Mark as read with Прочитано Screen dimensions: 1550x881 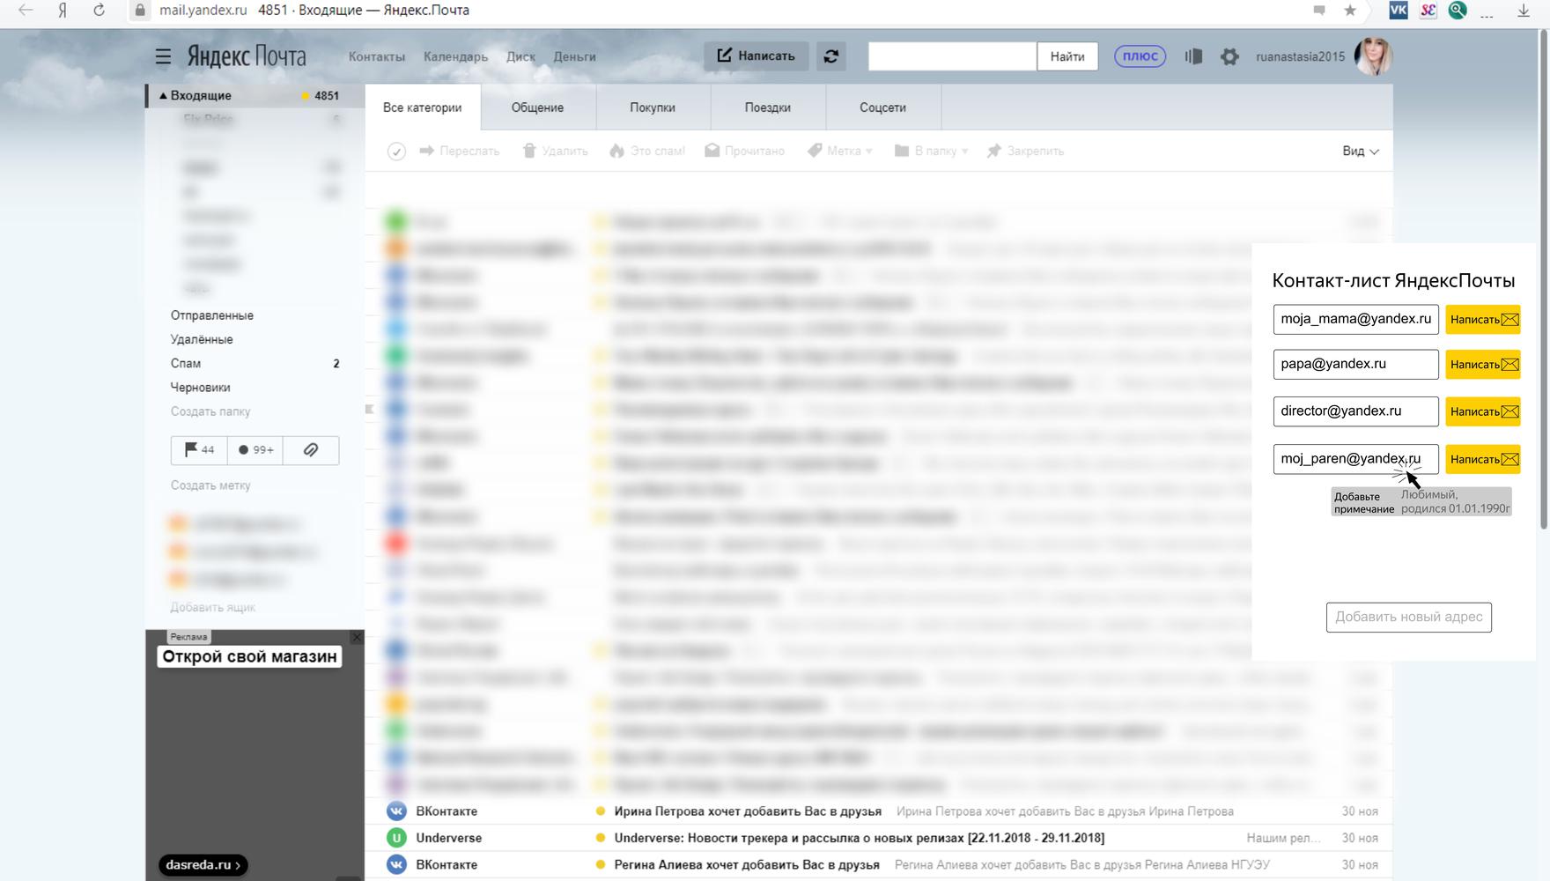coord(745,152)
